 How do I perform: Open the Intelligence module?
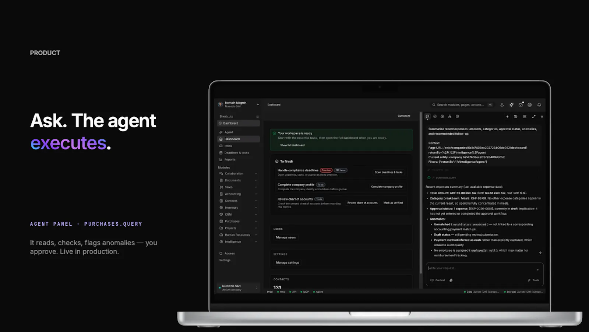click(239, 242)
